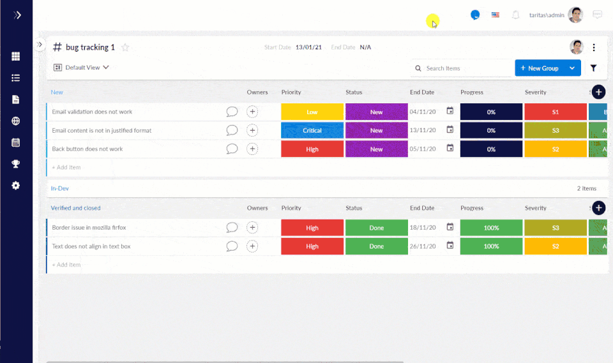Screen dimensions: 613x363
Task: Open calendar picker for 18/11/20
Action: pos(450,227)
